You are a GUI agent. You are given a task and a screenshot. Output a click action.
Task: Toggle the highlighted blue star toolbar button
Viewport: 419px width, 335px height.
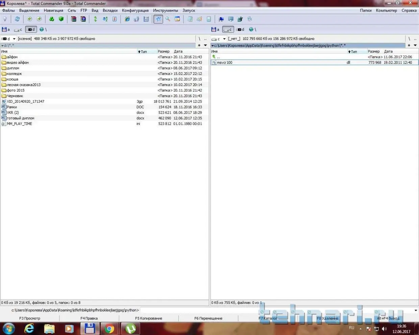point(158,19)
